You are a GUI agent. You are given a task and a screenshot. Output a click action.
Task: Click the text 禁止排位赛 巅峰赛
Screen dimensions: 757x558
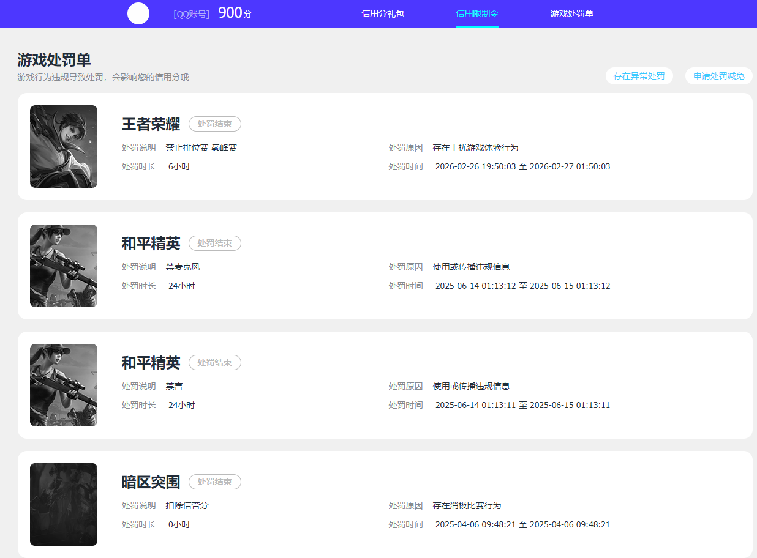[x=201, y=148]
